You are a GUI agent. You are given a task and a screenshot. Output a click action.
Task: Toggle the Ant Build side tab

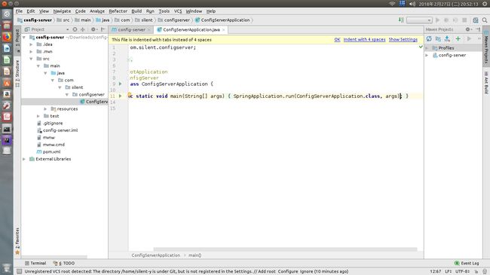(x=486, y=82)
